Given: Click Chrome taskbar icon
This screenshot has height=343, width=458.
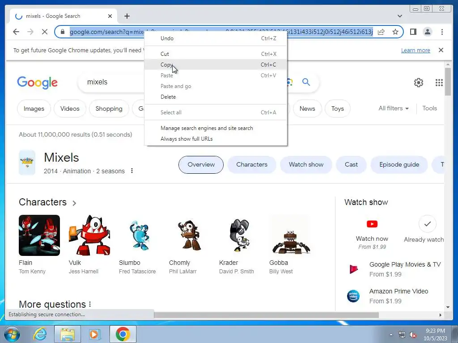Looking at the screenshot, I should (123, 334).
